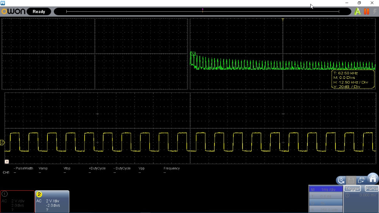Open the Trigger menu
379x213 pixels.
[352, 189]
